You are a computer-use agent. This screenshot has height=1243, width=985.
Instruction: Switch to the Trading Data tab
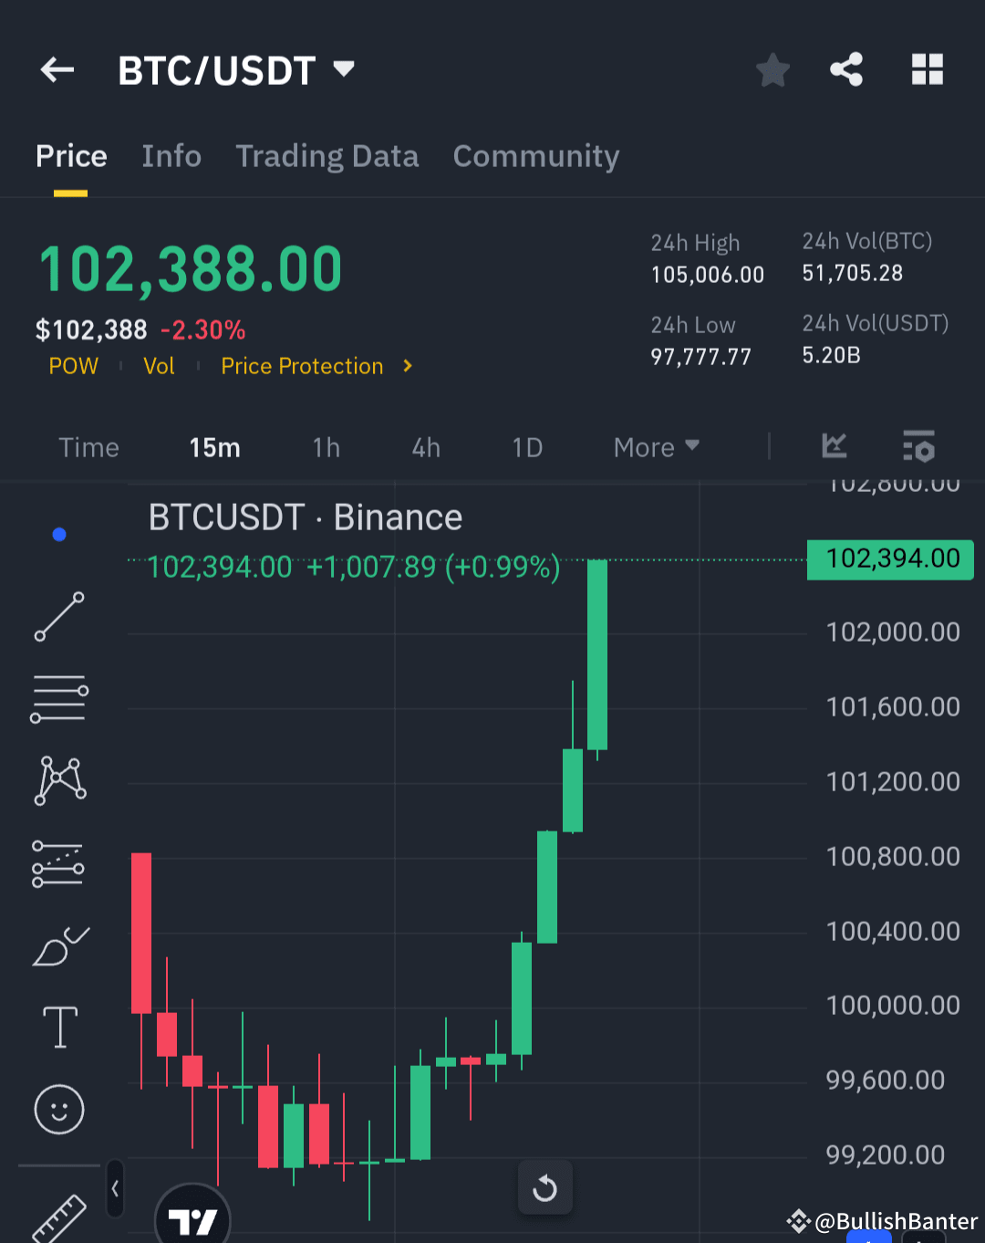coord(327,156)
